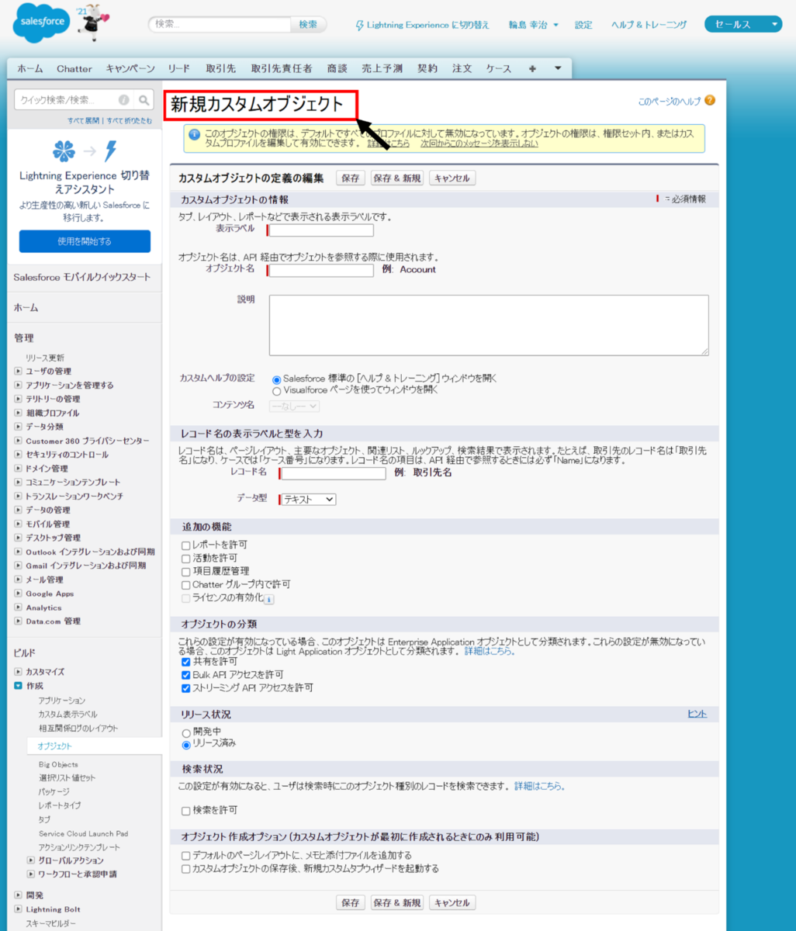Allow reports checkbox レポートを許可
The height and width of the screenshot is (931, 796).
click(x=185, y=545)
